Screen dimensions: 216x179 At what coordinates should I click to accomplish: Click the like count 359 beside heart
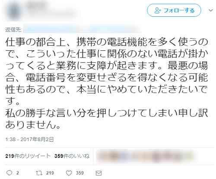79,173
